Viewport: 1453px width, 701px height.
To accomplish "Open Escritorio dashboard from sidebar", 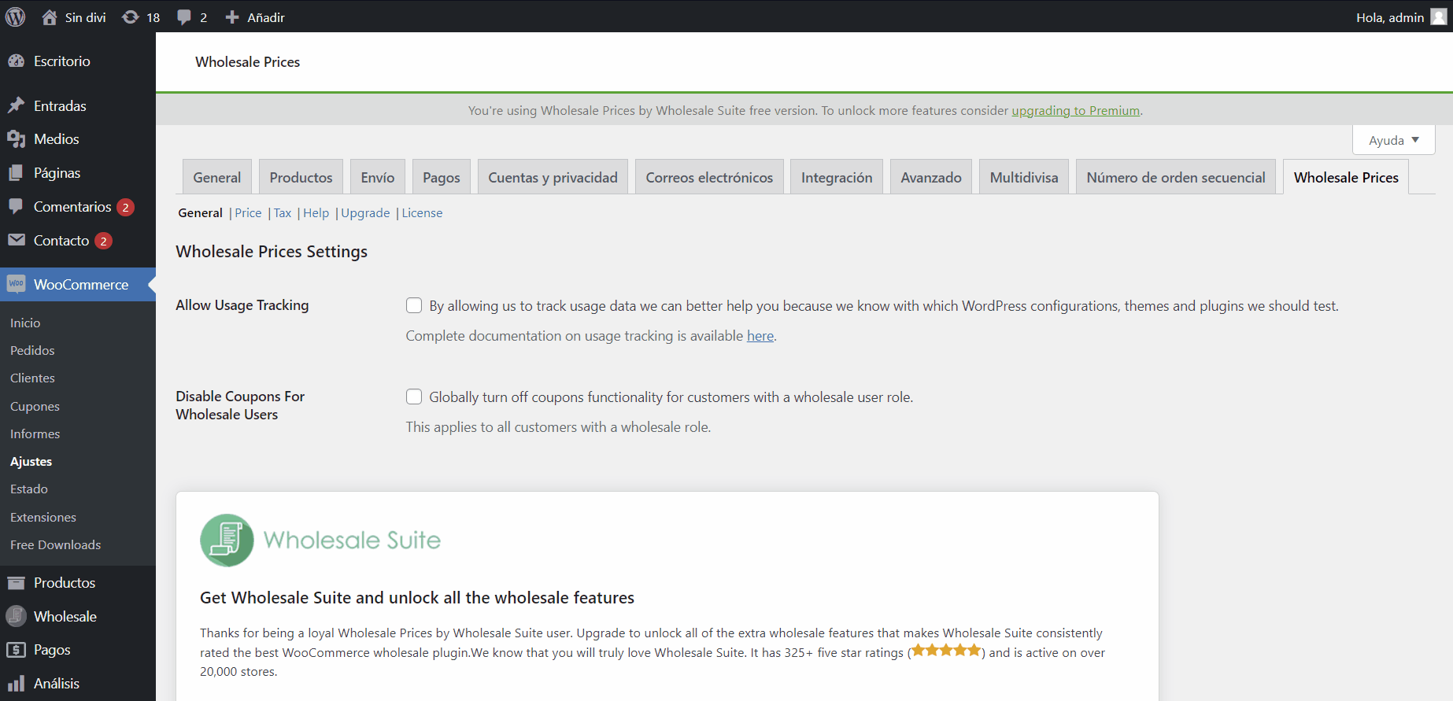I will click(x=61, y=61).
